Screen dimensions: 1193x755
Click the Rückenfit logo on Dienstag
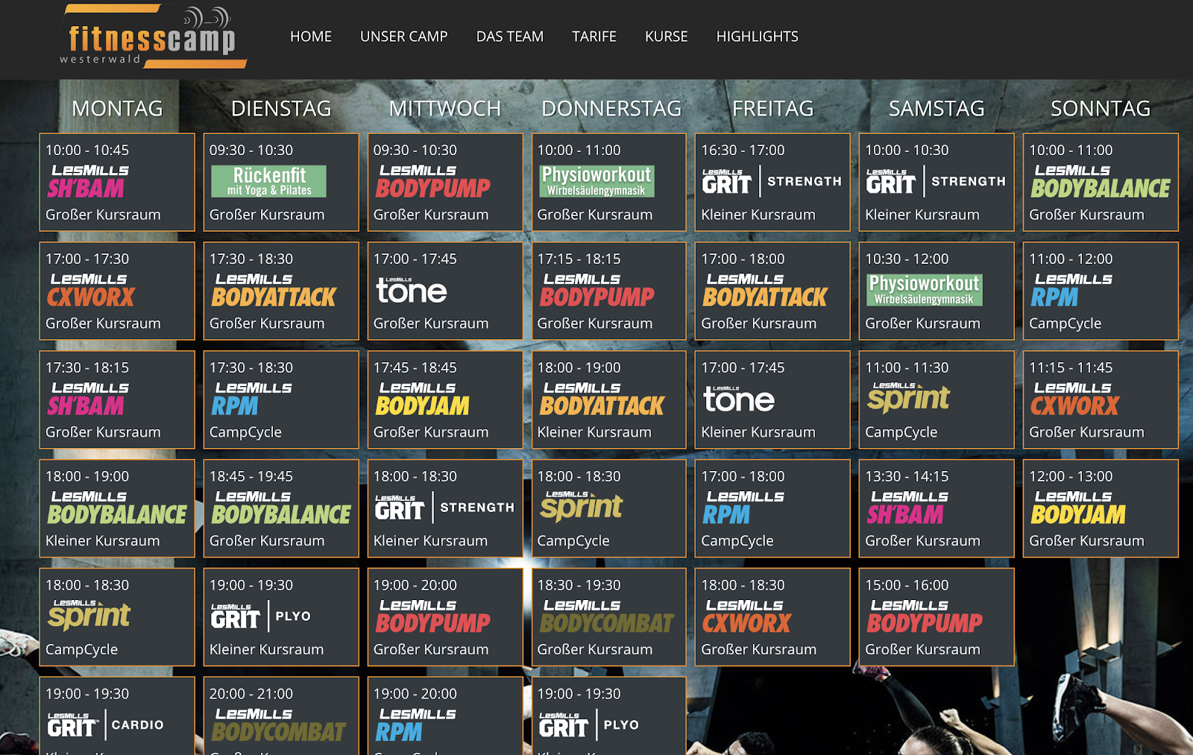[268, 181]
